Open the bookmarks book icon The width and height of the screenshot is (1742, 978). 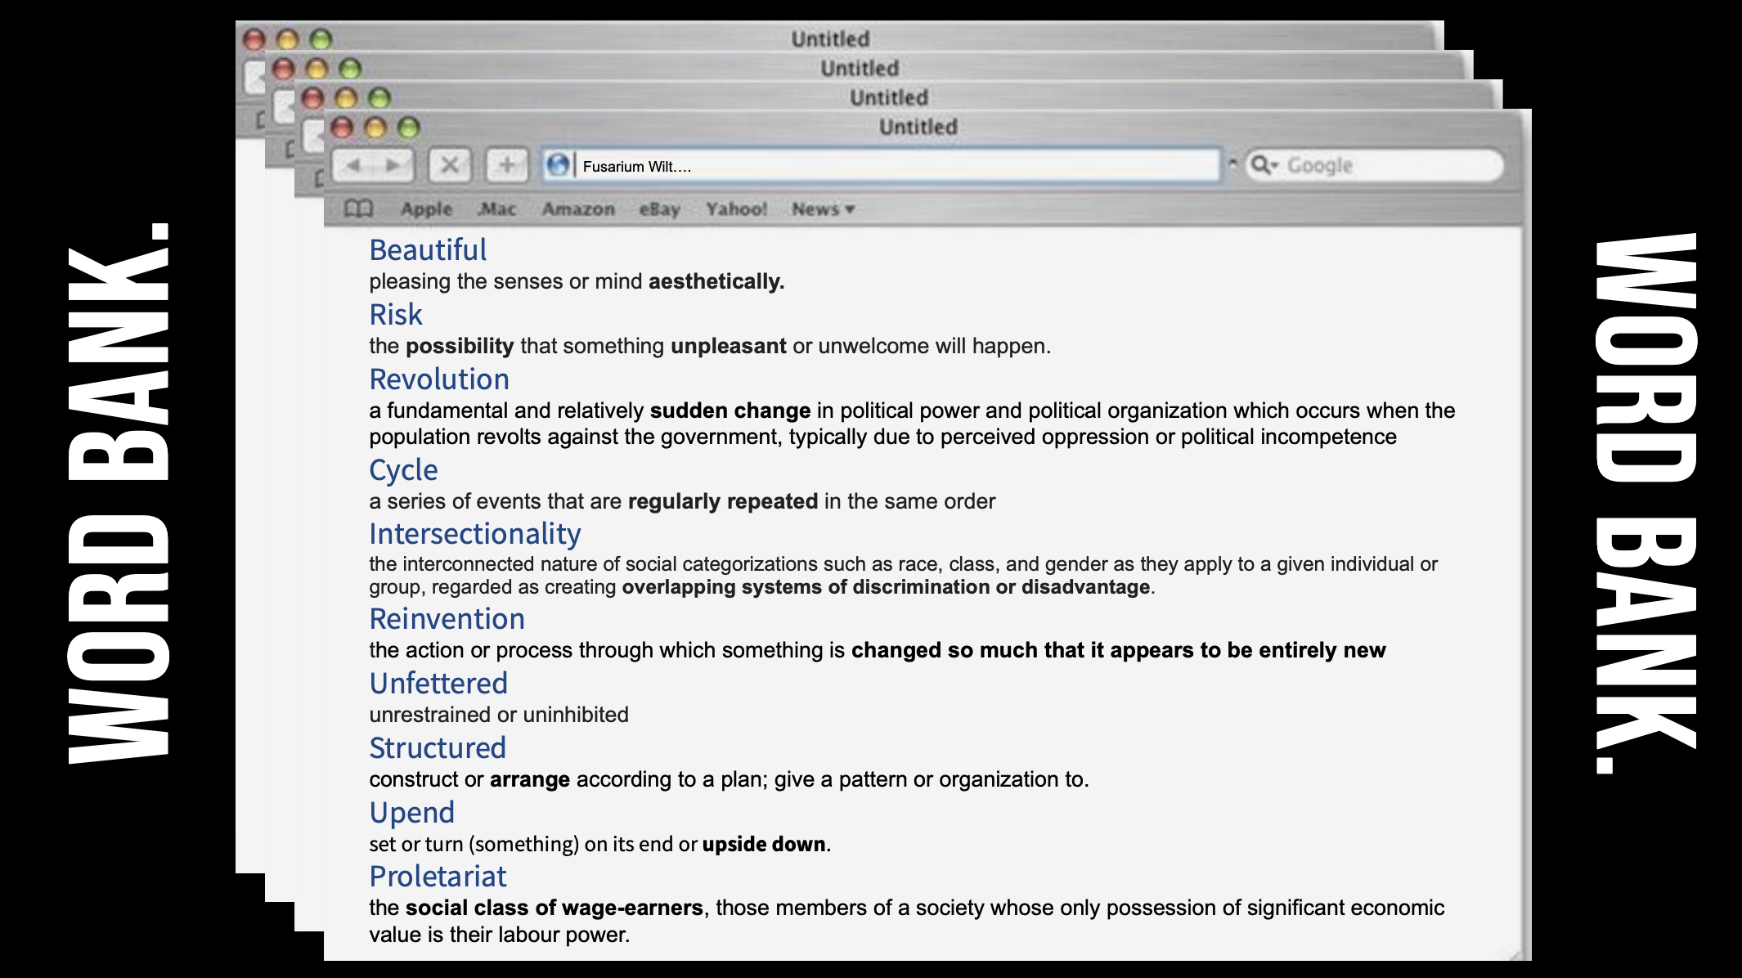[x=359, y=209]
